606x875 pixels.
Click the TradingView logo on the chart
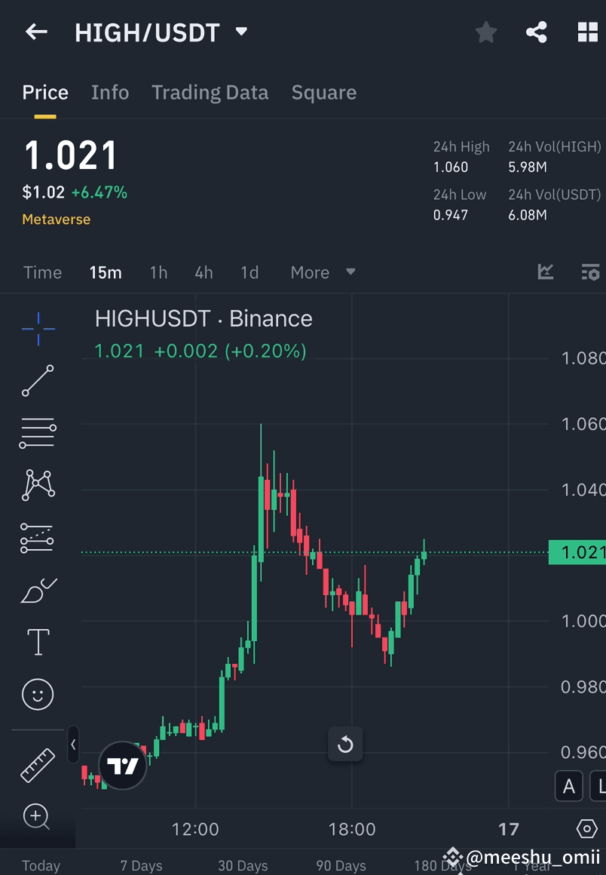(122, 765)
